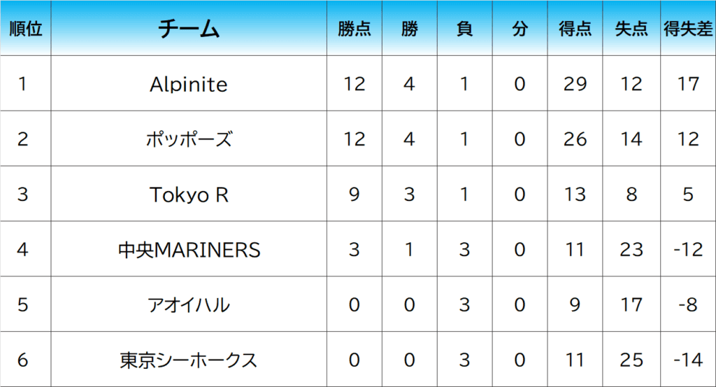
Task: Click the チーム column header
Action: click(x=189, y=29)
